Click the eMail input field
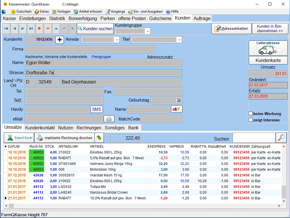 pyautogui.click(x=64, y=119)
